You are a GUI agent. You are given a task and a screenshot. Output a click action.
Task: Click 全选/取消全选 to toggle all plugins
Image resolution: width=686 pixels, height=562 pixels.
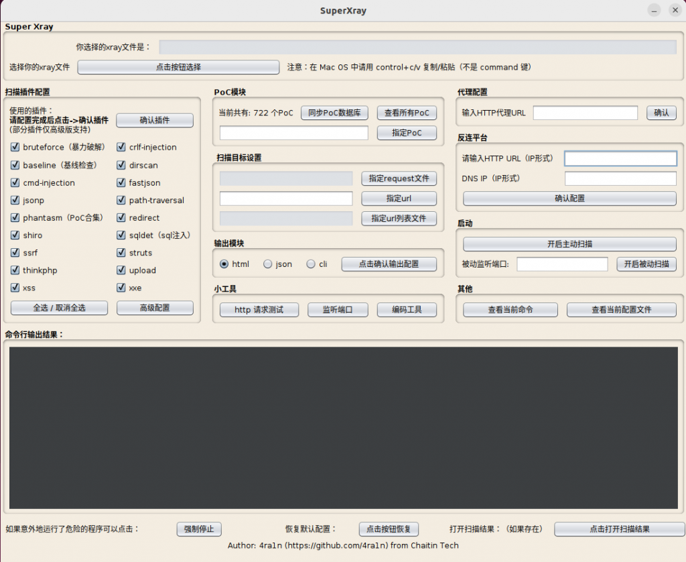tap(58, 308)
